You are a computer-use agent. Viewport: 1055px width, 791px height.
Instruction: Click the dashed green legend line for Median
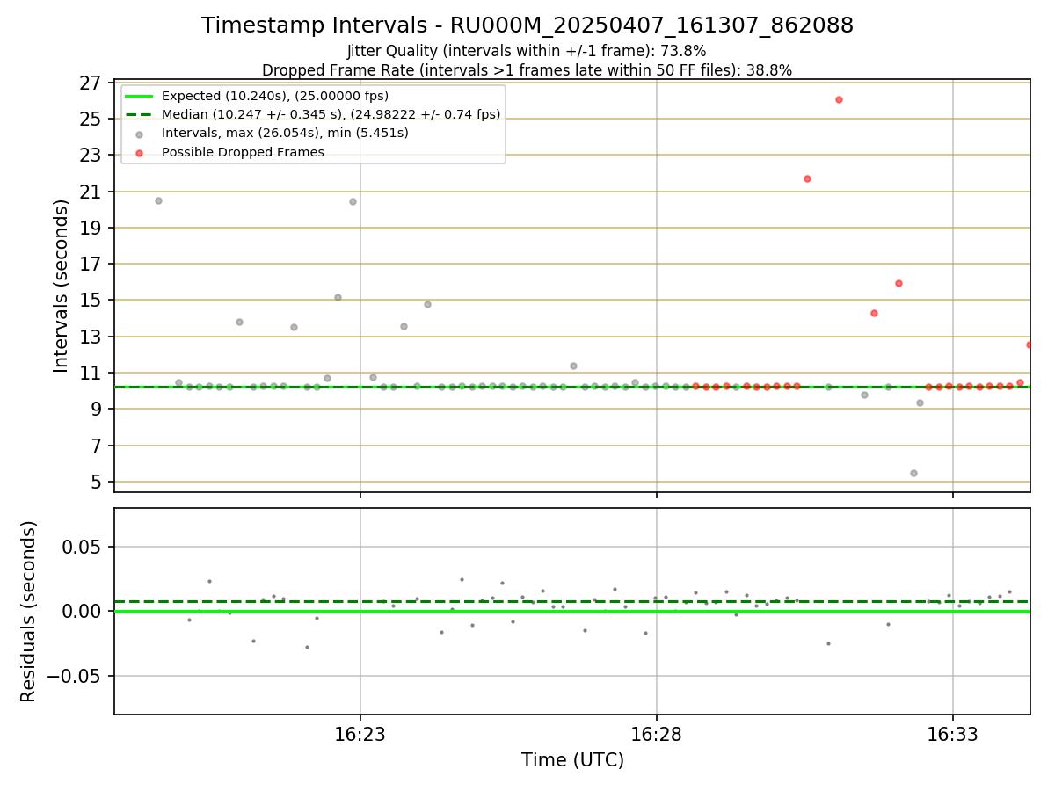coord(139,114)
